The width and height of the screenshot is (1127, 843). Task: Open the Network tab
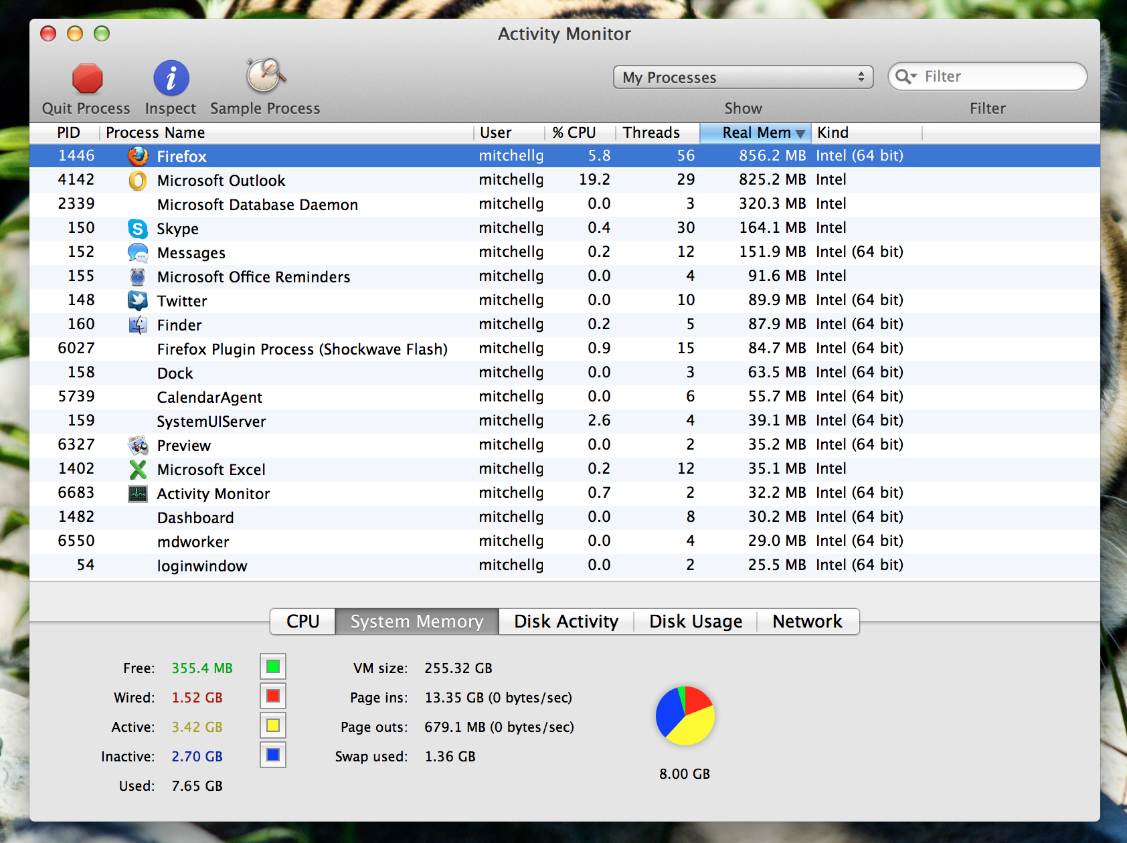[x=807, y=622]
